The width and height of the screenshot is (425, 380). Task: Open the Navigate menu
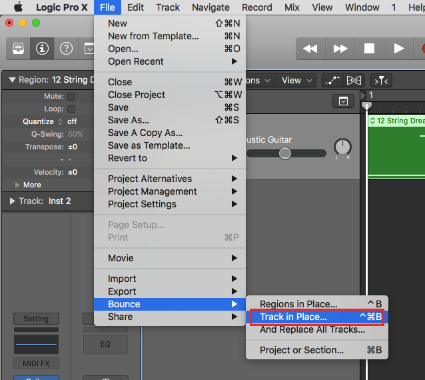pos(211,7)
